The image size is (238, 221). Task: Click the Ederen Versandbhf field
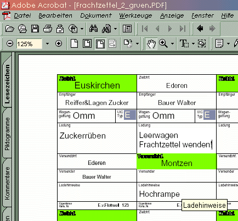click(97, 162)
